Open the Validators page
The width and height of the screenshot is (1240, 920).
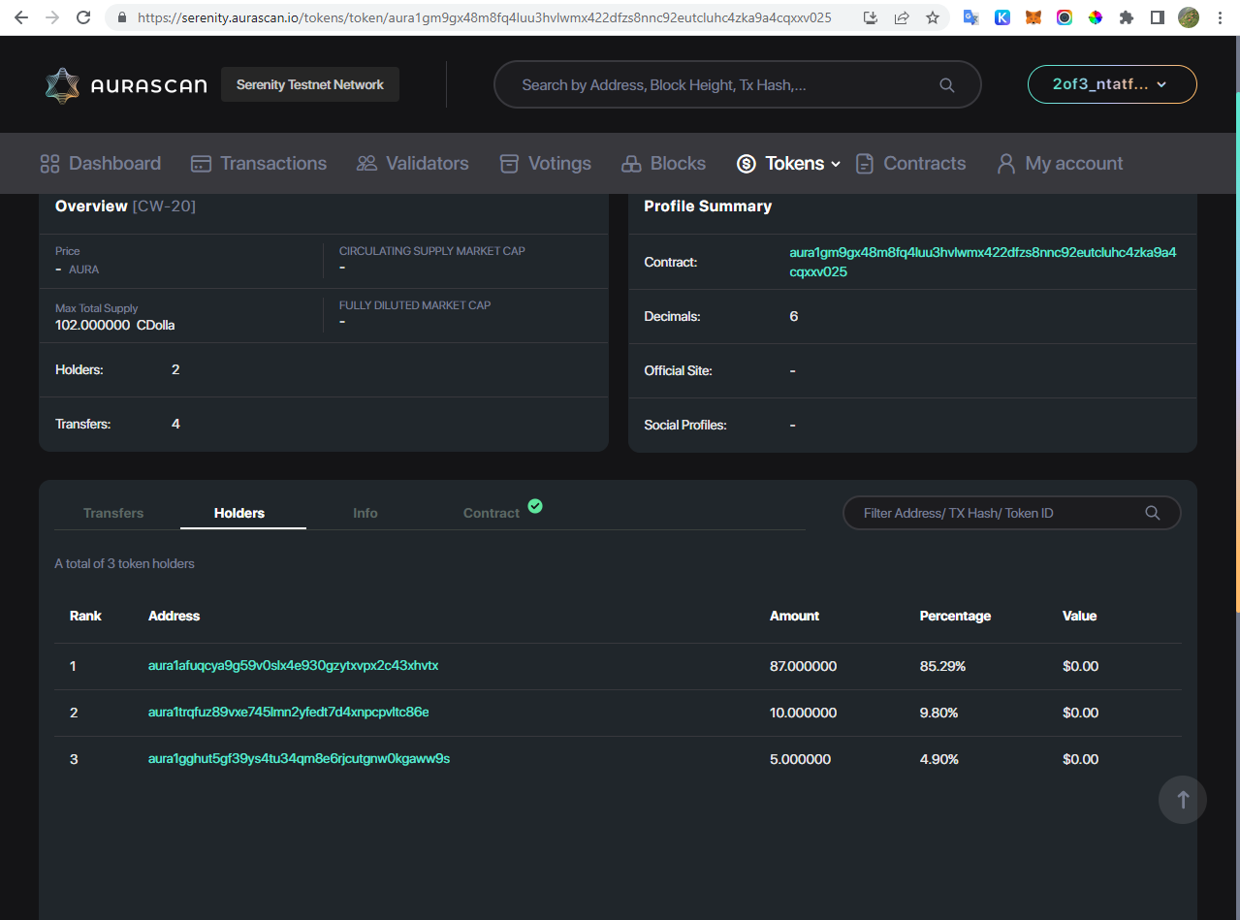[413, 163]
